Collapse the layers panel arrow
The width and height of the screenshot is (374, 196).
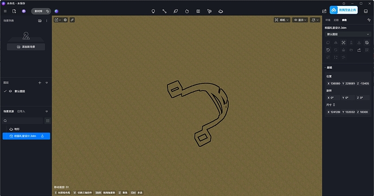coord(47,83)
